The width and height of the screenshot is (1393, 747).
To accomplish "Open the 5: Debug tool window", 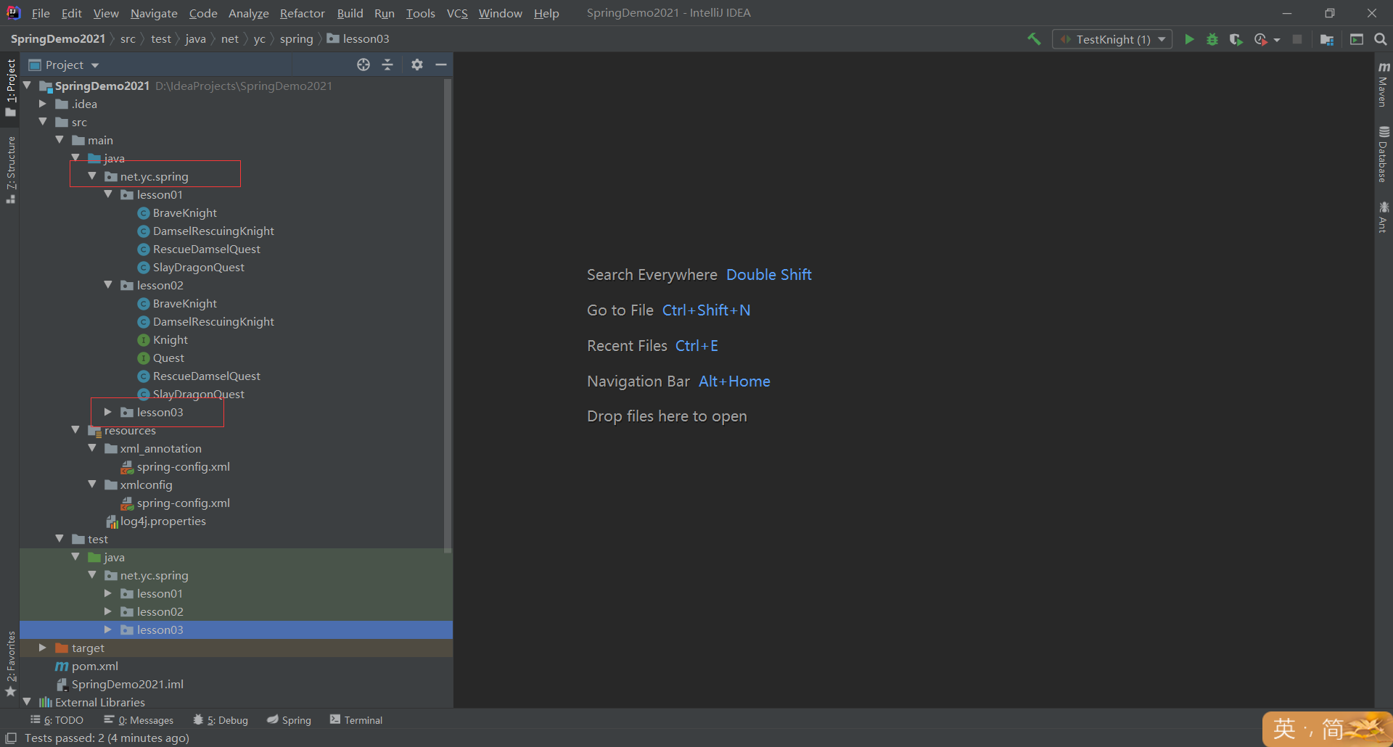I will (221, 720).
